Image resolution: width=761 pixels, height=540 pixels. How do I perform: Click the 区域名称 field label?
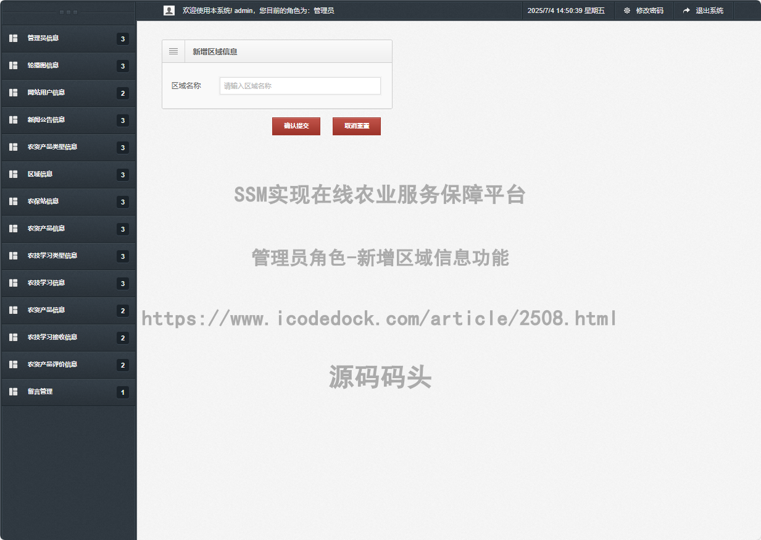(186, 86)
